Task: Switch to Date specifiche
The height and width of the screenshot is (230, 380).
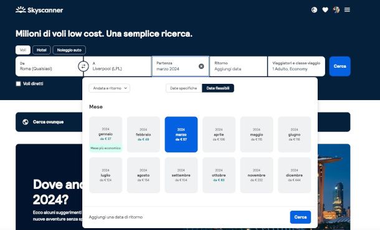Action: point(183,88)
